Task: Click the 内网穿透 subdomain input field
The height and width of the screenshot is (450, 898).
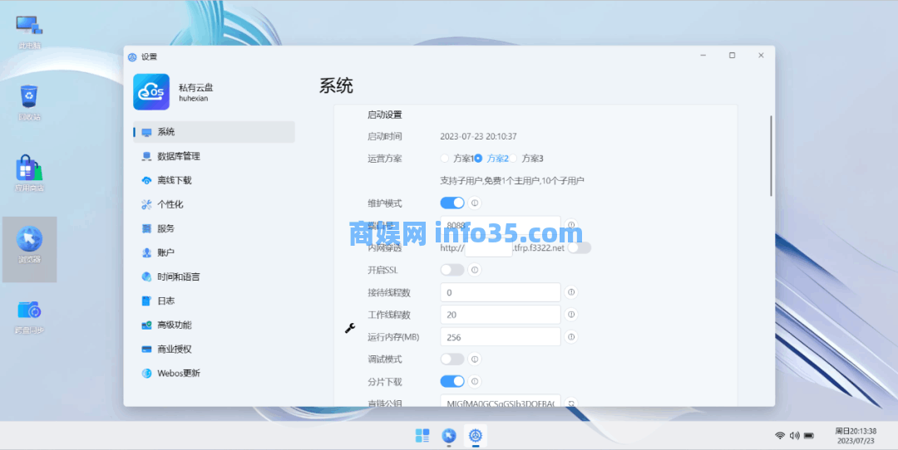Action: pos(489,248)
